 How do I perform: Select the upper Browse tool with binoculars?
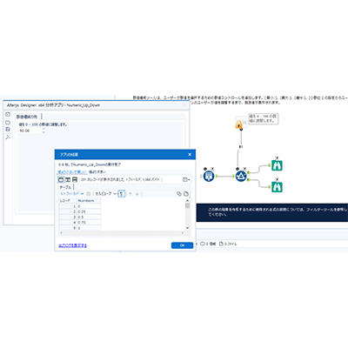tap(277, 165)
